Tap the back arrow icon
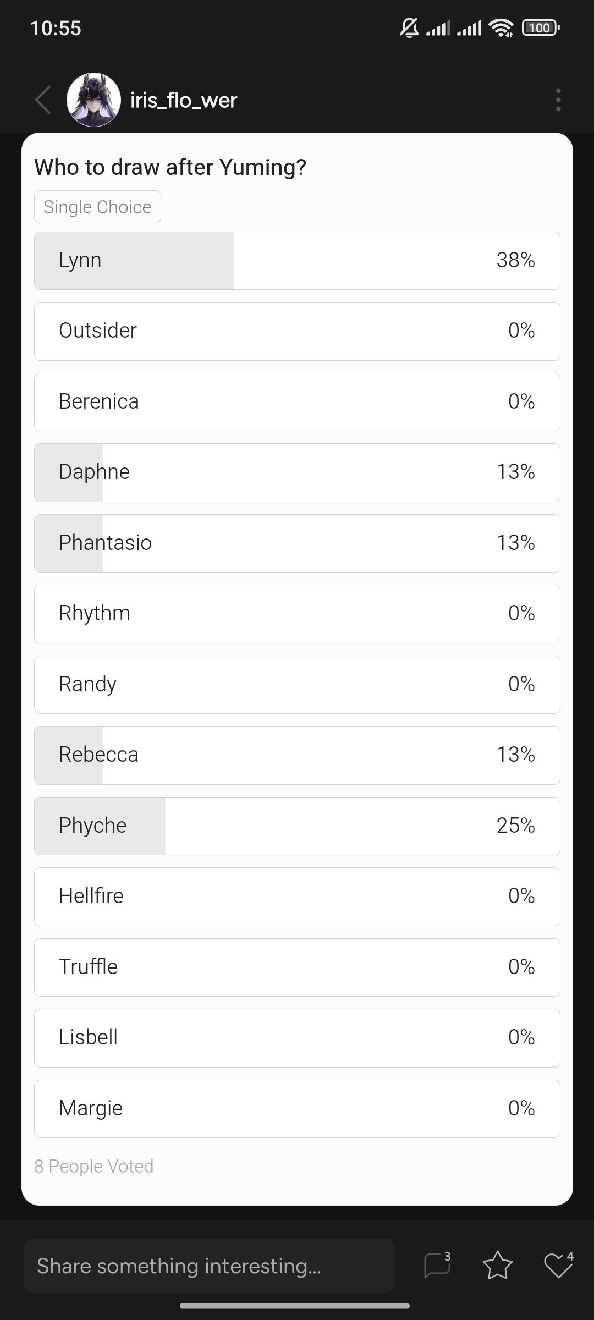 pos(43,100)
